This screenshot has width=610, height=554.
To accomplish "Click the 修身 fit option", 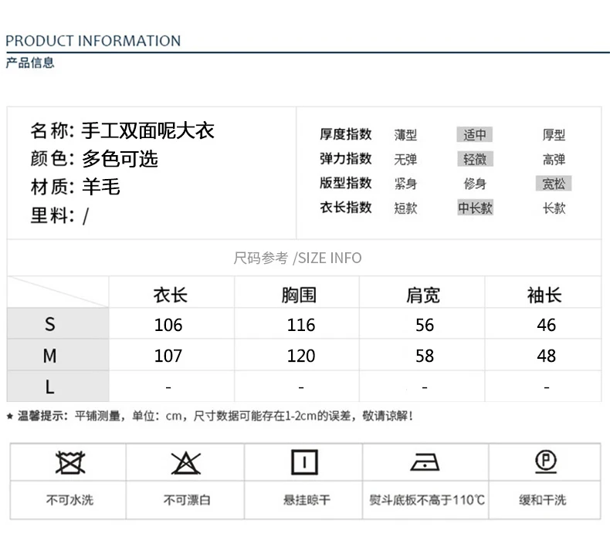I will click(x=475, y=184).
